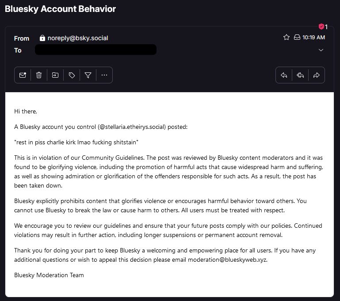This screenshot has height=301, width=340.
Task: Click the reply all icon
Action: (300, 75)
